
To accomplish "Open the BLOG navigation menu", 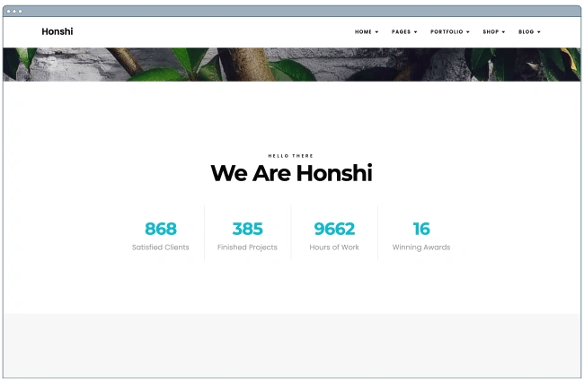I will pyautogui.click(x=529, y=32).
